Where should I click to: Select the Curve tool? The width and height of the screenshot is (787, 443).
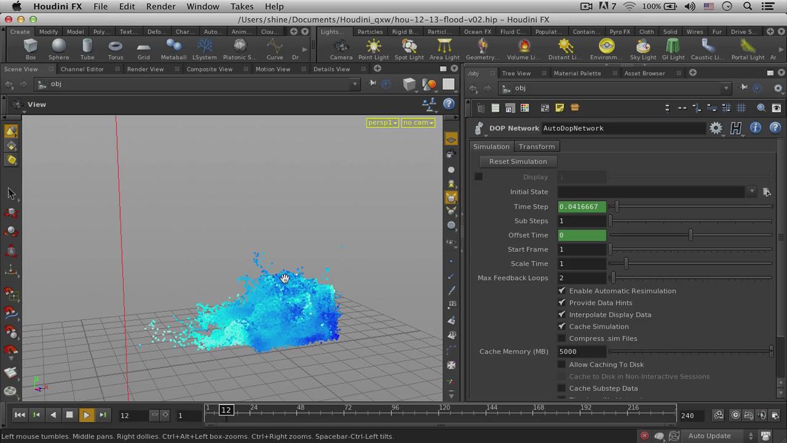(275, 49)
